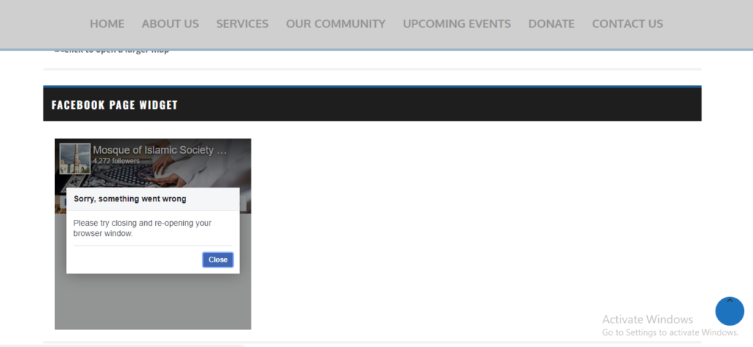753x347 pixels.
Task: Go to the About Us menu item
Action: tap(170, 24)
